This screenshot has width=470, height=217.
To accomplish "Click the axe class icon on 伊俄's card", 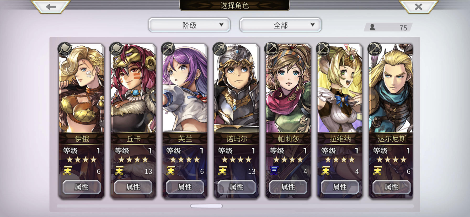I will [65, 49].
